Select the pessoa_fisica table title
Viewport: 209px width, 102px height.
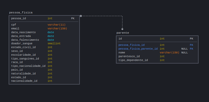(x=21, y=13)
